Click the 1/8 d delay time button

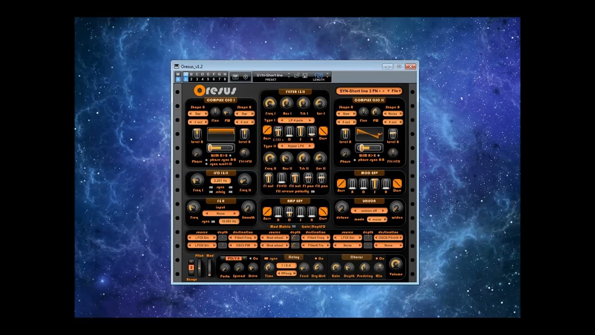(x=286, y=266)
